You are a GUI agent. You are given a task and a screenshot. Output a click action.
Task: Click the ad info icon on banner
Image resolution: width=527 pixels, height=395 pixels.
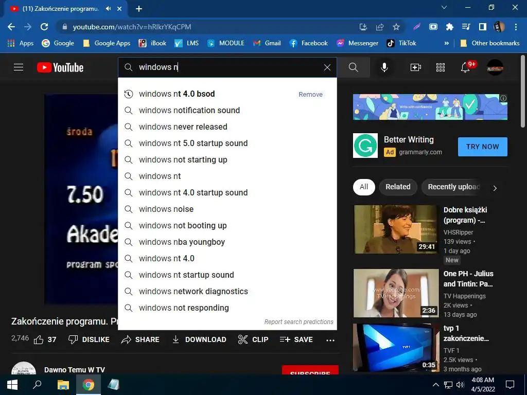pyautogui.click(x=503, y=98)
